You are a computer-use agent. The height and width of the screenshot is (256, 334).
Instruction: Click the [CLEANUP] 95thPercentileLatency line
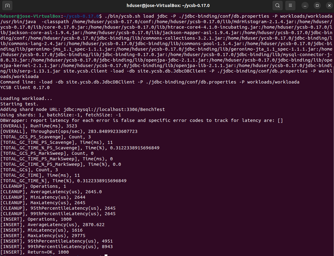point(58,208)
